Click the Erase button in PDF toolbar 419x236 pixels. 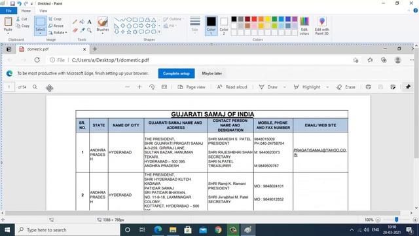pyautogui.click(x=346, y=87)
